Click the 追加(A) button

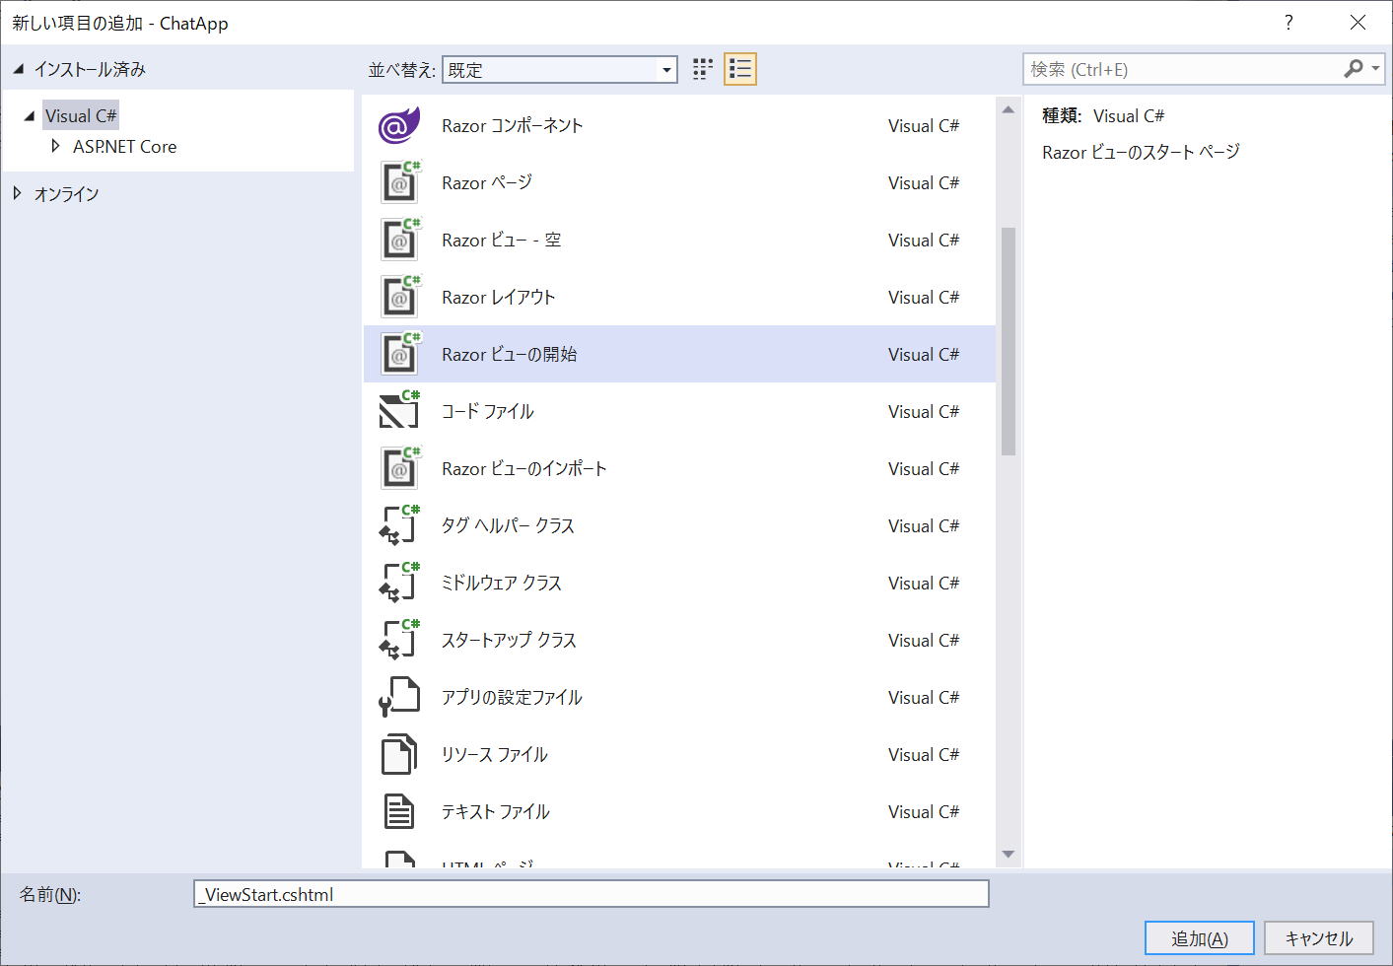(x=1200, y=938)
